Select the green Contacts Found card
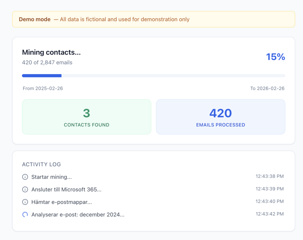The width and height of the screenshot is (303, 240). coord(86,117)
